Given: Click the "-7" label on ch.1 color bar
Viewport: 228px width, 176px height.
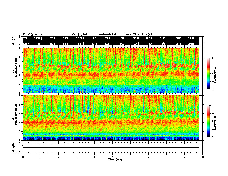Looking at the screenshot, I should click(212, 89).
